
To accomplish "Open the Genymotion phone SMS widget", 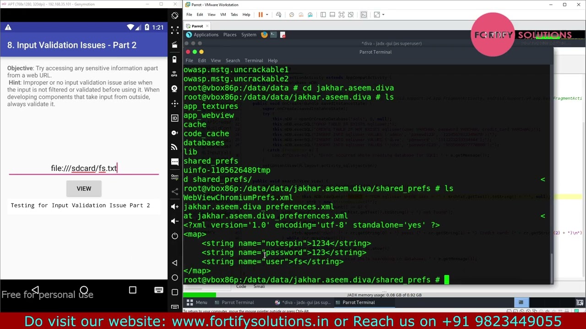I will click(x=175, y=162).
